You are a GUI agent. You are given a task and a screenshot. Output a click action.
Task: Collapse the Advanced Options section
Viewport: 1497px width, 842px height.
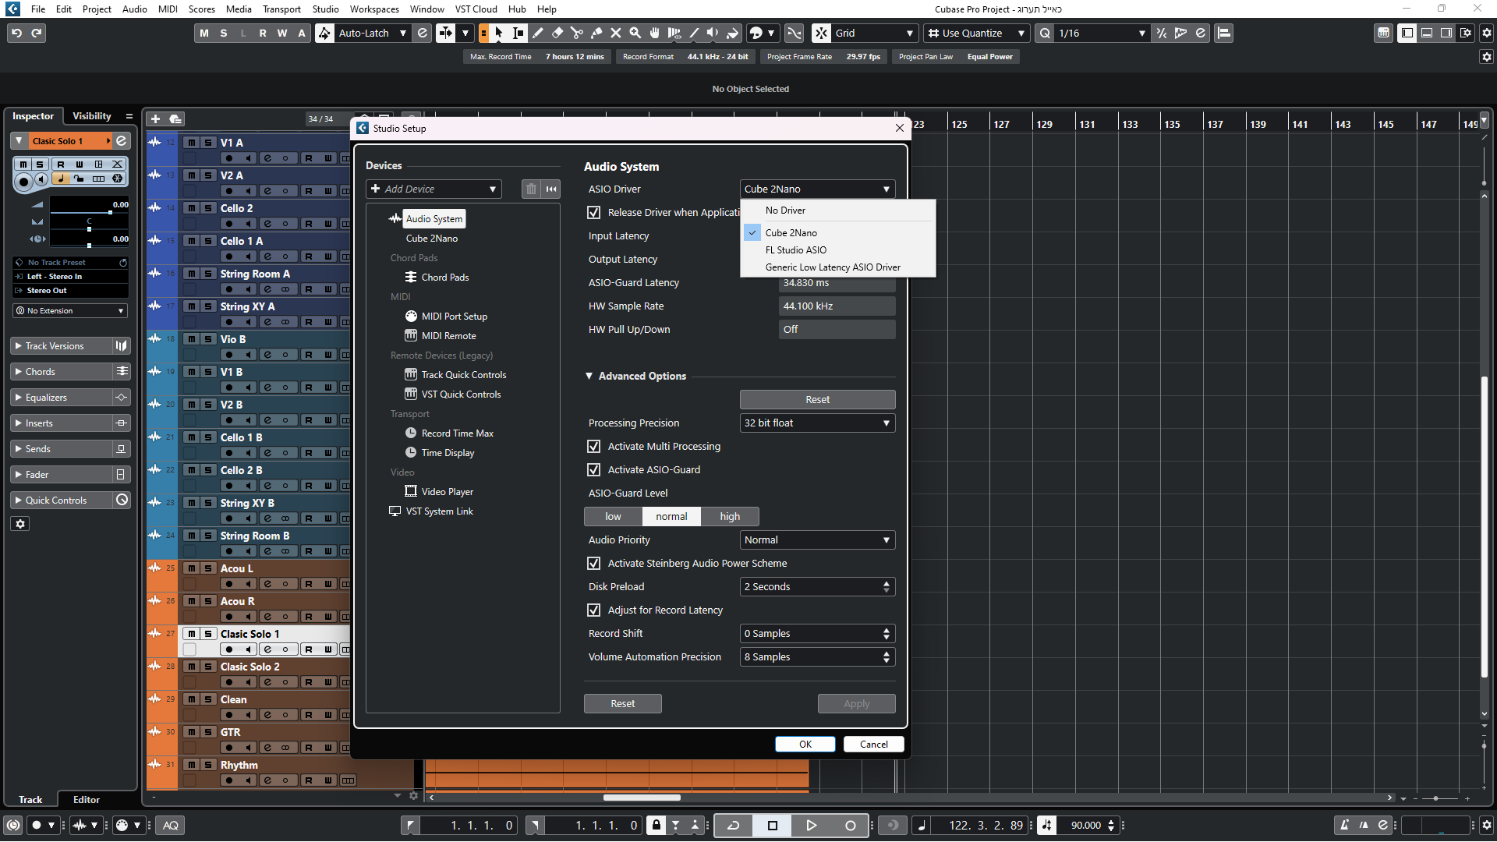click(x=589, y=376)
